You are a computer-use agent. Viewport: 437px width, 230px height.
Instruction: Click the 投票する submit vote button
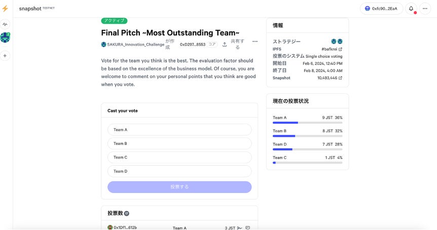[179, 187]
